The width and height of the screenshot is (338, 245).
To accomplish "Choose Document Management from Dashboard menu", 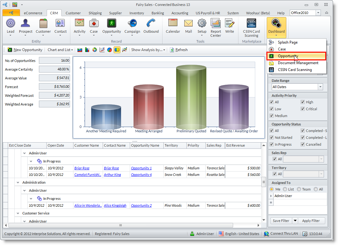I will 298,63.
